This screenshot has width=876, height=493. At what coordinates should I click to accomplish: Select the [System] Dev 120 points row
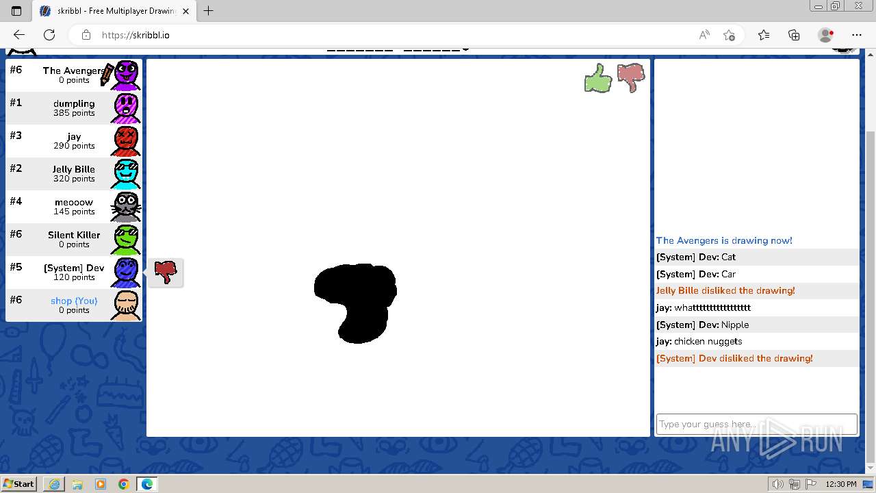click(x=74, y=273)
